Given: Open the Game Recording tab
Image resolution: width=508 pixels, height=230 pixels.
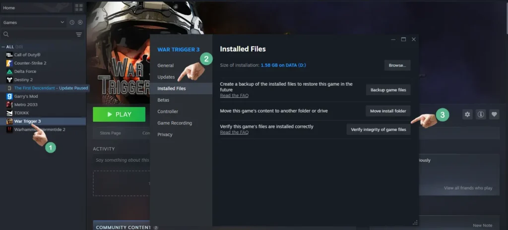Looking at the screenshot, I should pyautogui.click(x=175, y=123).
